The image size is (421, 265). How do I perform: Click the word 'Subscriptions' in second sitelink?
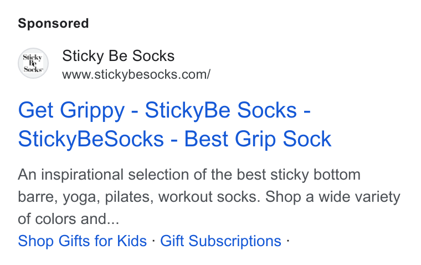tap(235, 241)
